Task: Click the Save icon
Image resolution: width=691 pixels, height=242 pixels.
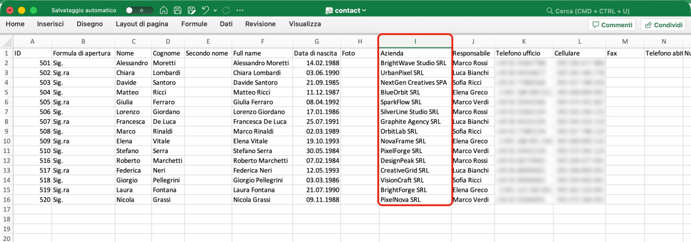Action: 178,10
